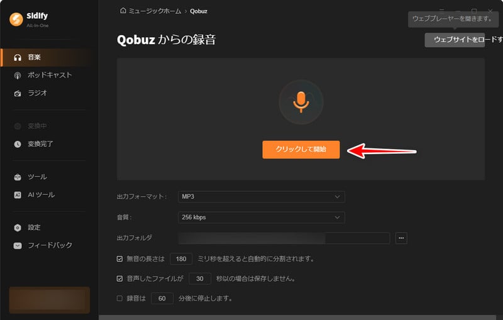503x320 pixels.
Task: Click the ウェブサイトをロード button
Action: [x=455, y=40]
